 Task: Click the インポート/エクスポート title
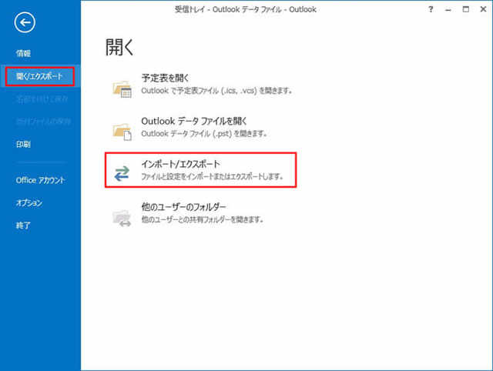[x=180, y=164]
